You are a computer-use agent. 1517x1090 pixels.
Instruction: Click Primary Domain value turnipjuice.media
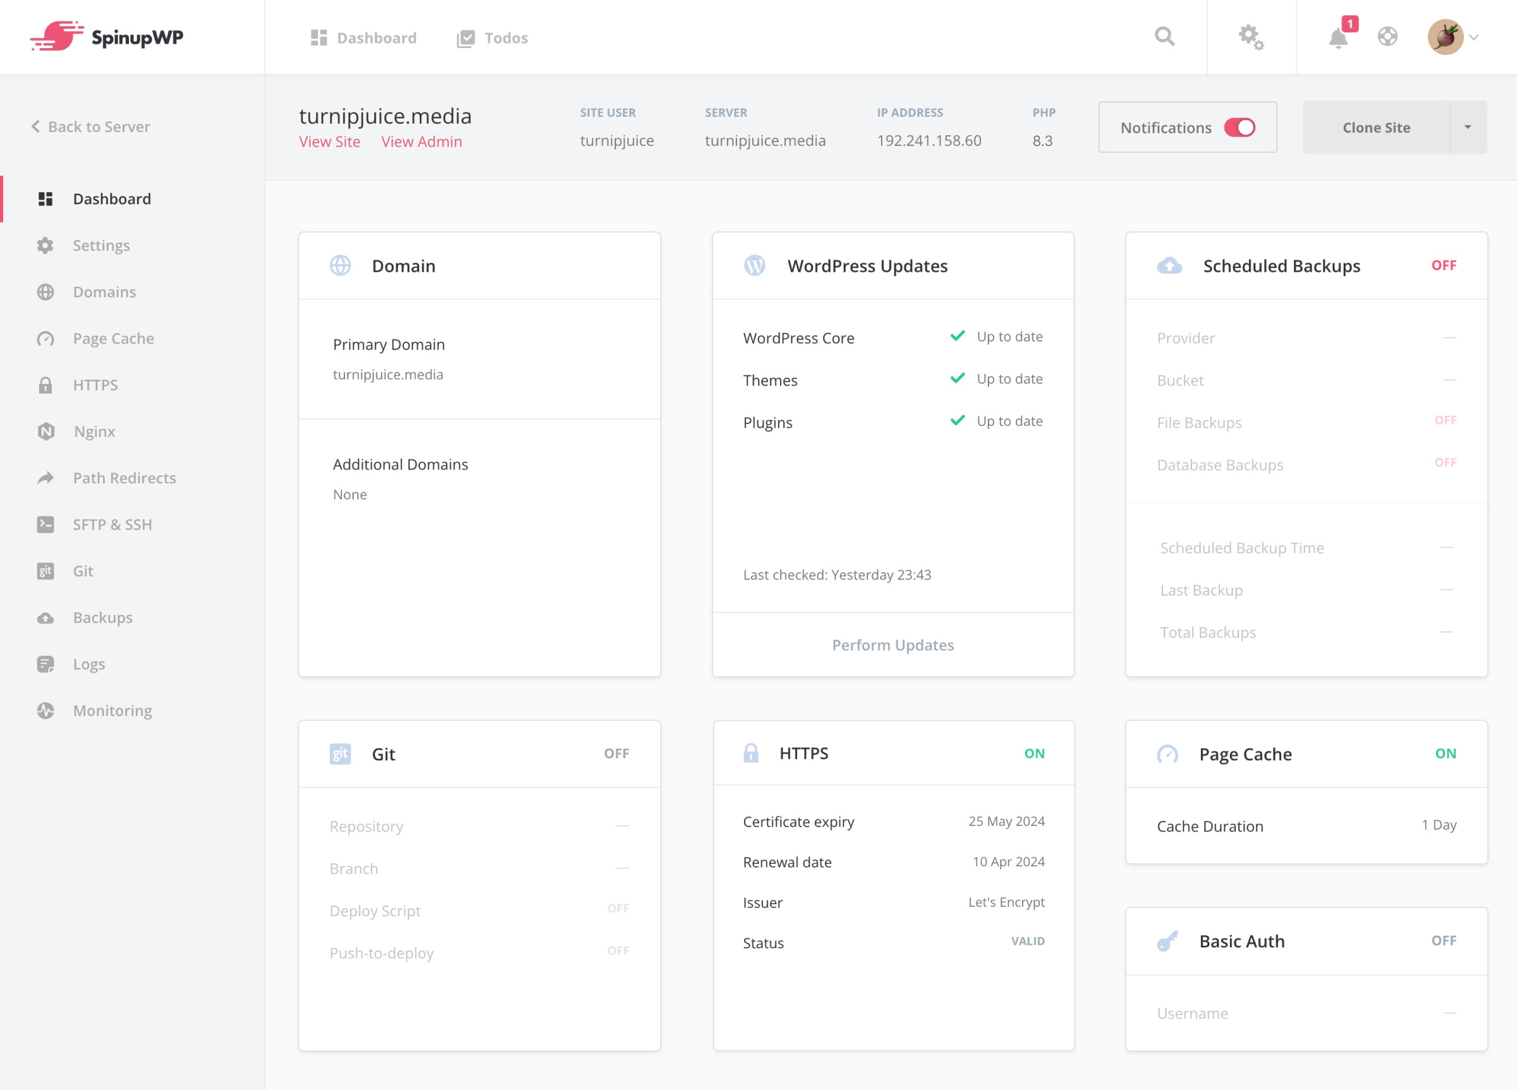(x=388, y=375)
